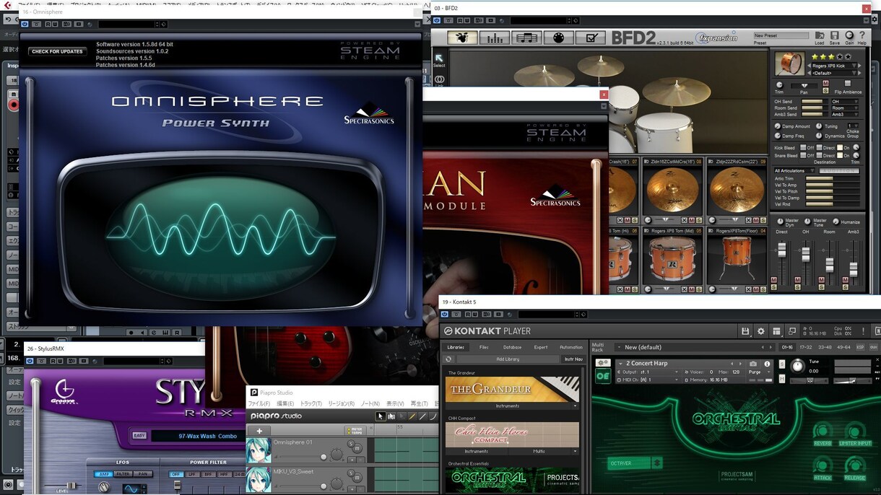Click the Instr Nav button in Kontakt

tap(573, 359)
